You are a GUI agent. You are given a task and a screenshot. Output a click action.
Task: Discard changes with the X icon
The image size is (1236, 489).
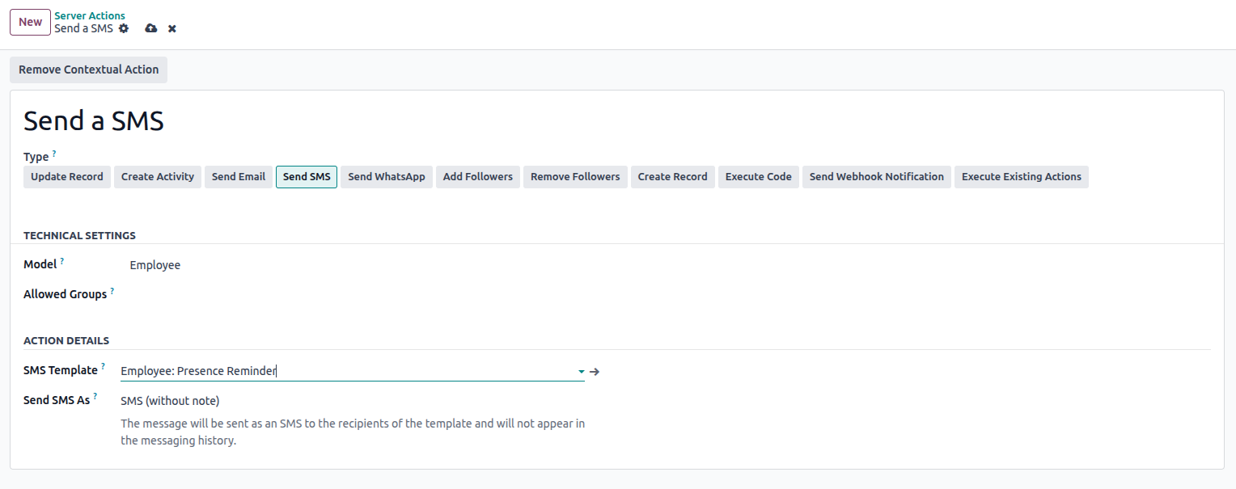[x=172, y=28]
